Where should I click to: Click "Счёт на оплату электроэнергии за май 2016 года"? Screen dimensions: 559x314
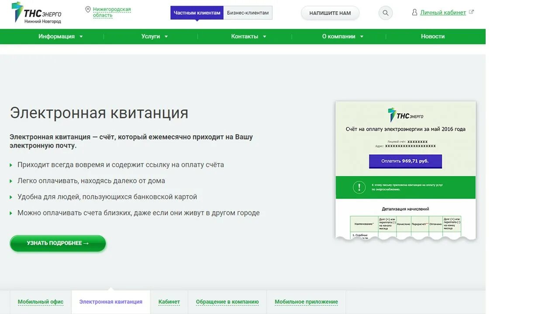pos(406,129)
